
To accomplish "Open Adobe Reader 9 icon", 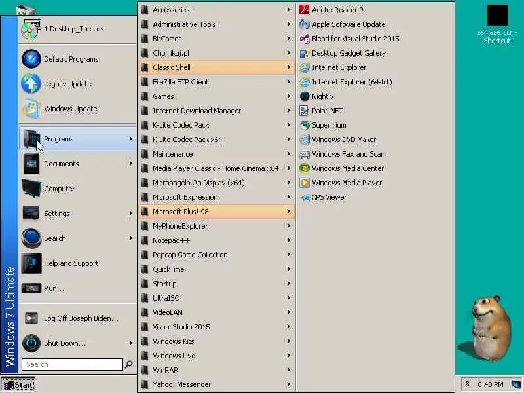I will pyautogui.click(x=304, y=10).
